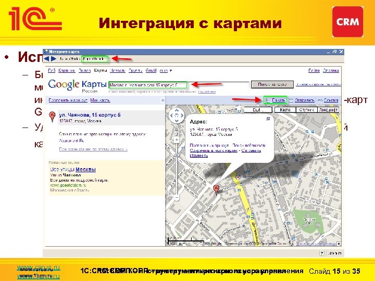This screenshot has height=281, width=375.
Task: Click the save to my maps link in balloon
Action: [214, 150]
